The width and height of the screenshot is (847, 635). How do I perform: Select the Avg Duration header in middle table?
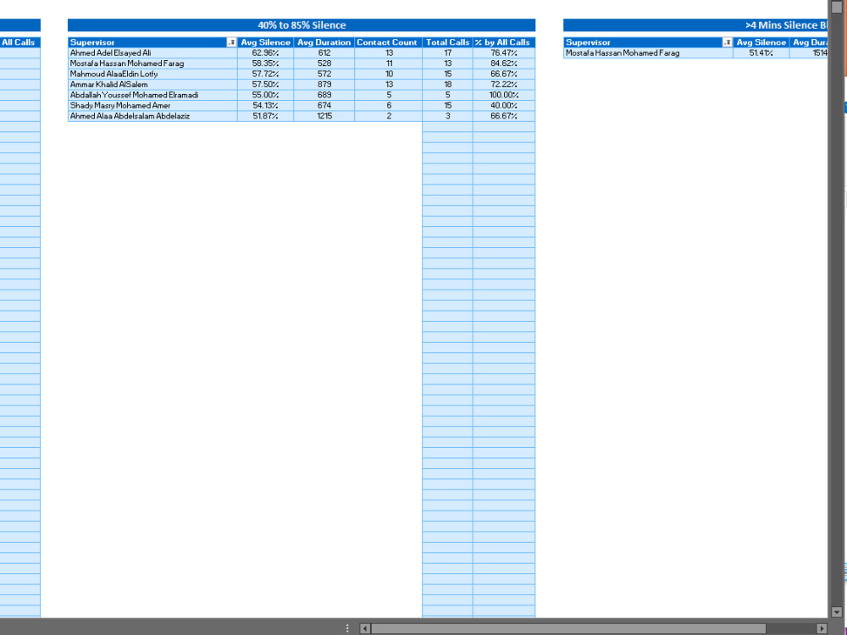(x=324, y=42)
